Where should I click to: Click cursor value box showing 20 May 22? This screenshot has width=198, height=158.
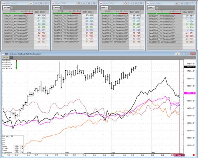tap(13, 144)
